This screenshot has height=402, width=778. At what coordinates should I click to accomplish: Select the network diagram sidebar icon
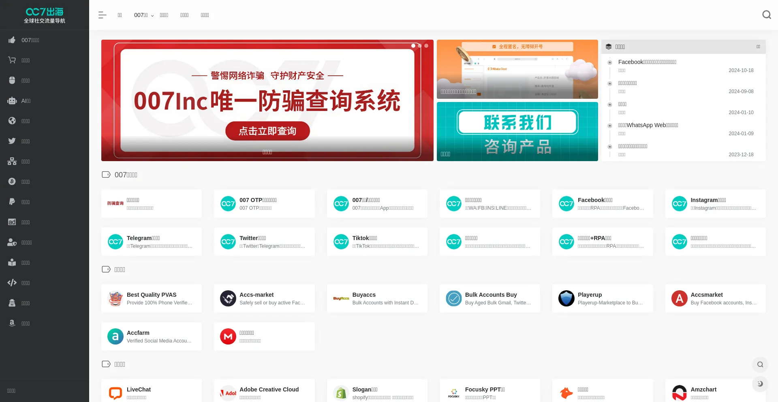(x=12, y=162)
